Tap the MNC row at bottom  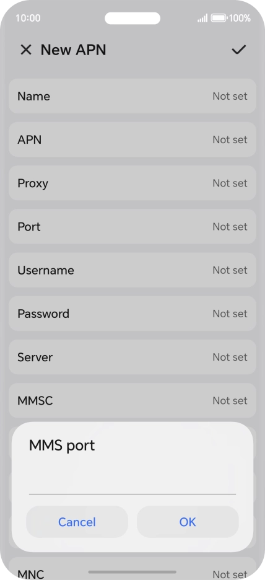point(132,568)
